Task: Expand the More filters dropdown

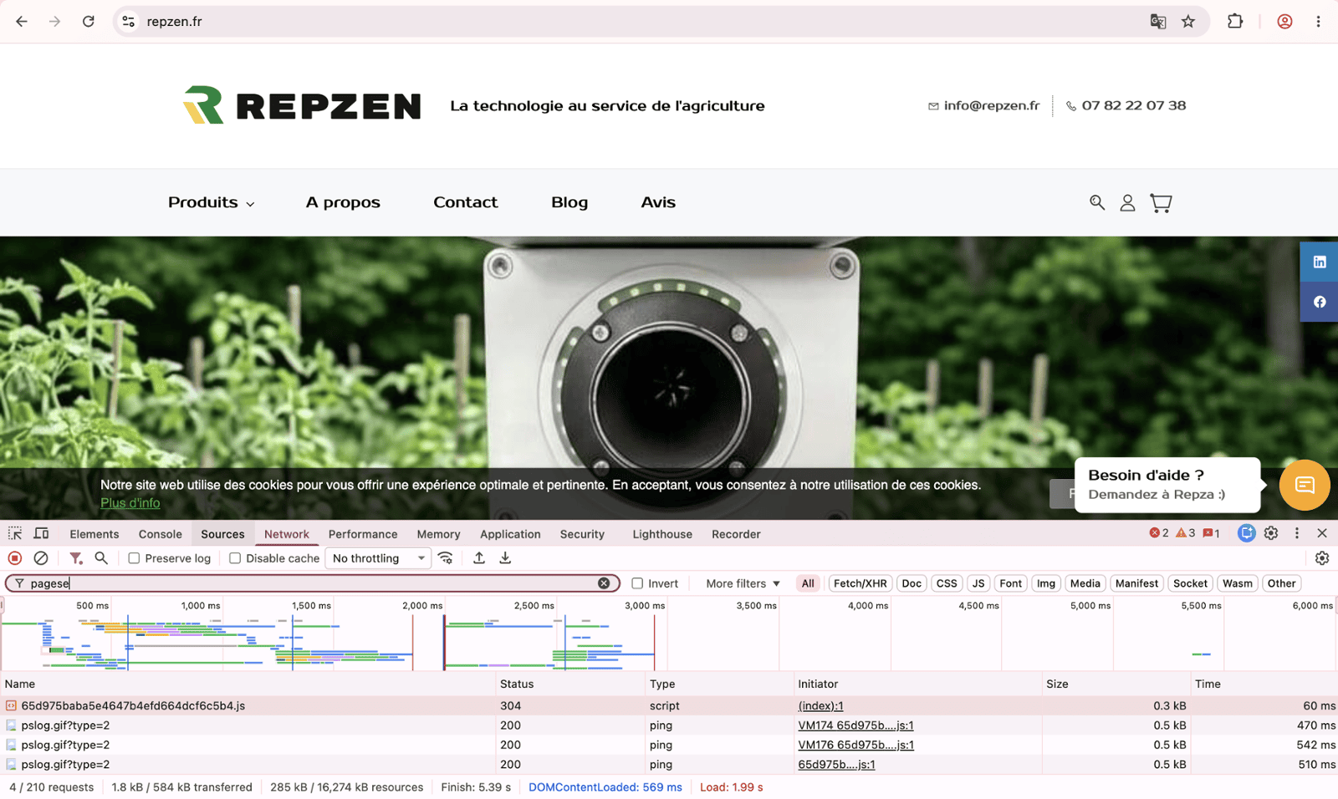Action: click(743, 583)
